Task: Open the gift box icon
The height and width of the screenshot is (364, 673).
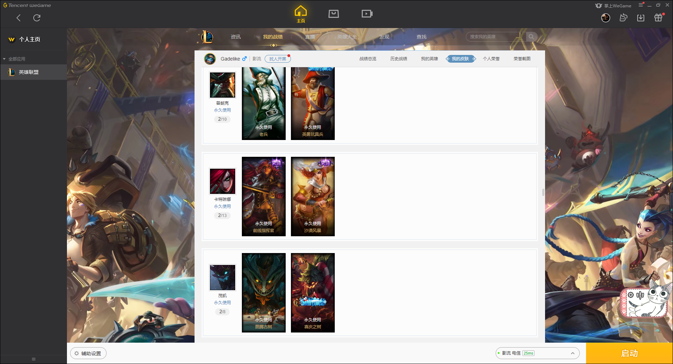Action: (x=659, y=17)
